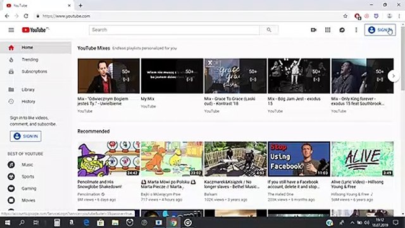Open the create video camera icon

314,30
